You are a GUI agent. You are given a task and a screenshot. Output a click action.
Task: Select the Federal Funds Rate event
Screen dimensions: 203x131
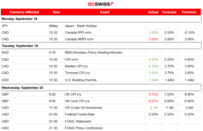click(x=79, y=114)
